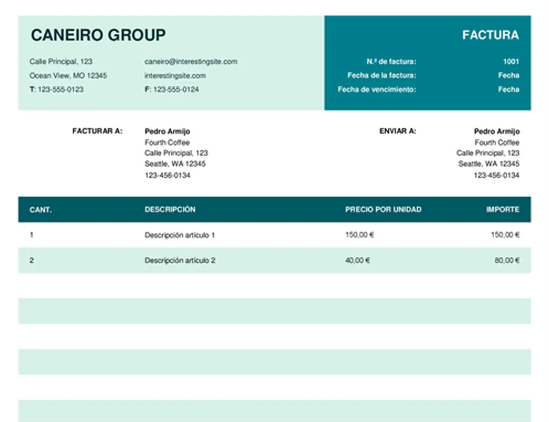Open the interestingsite.com website link

(175, 75)
